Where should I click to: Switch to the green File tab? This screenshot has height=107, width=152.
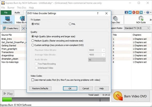pos(6,13)
